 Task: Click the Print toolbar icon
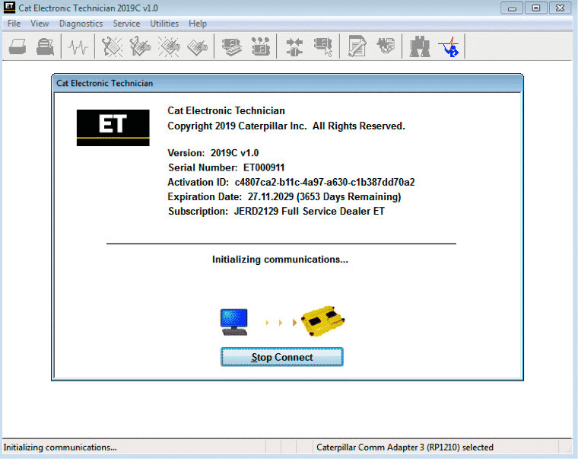[17, 46]
